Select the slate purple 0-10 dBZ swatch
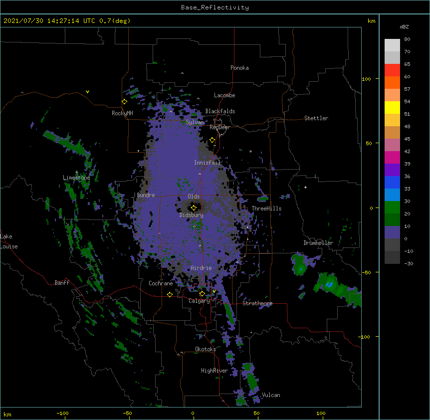Screen dimensions: 430x420 [x=392, y=232]
